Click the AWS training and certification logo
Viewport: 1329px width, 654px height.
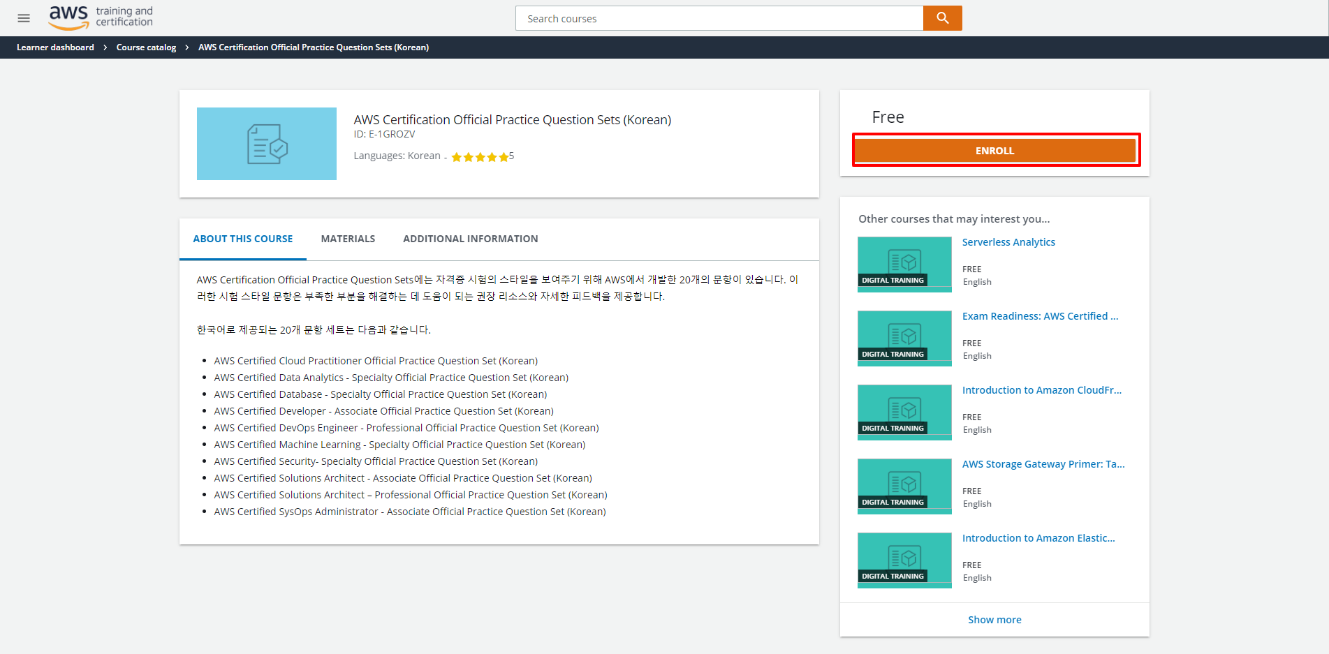101,17
